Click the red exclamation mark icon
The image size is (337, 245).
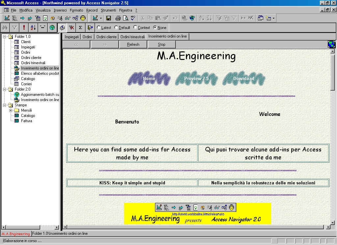coord(24,28)
